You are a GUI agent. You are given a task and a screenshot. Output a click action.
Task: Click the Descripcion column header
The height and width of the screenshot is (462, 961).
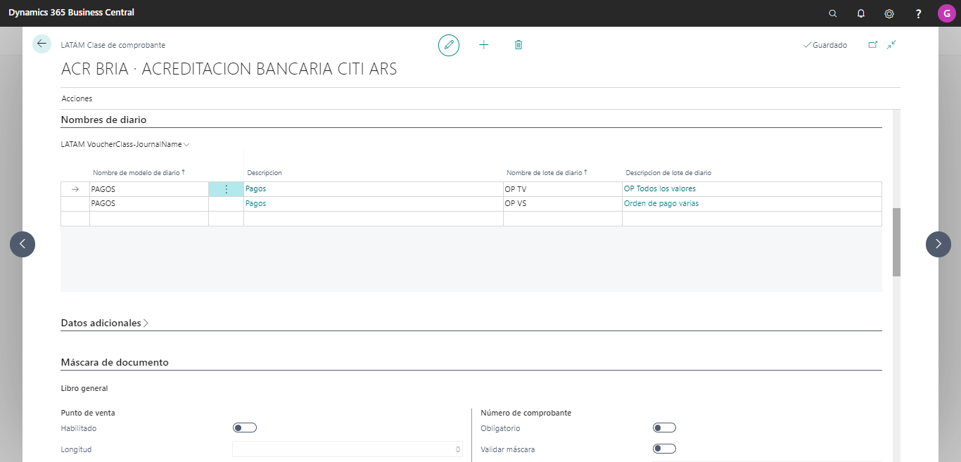coord(265,172)
